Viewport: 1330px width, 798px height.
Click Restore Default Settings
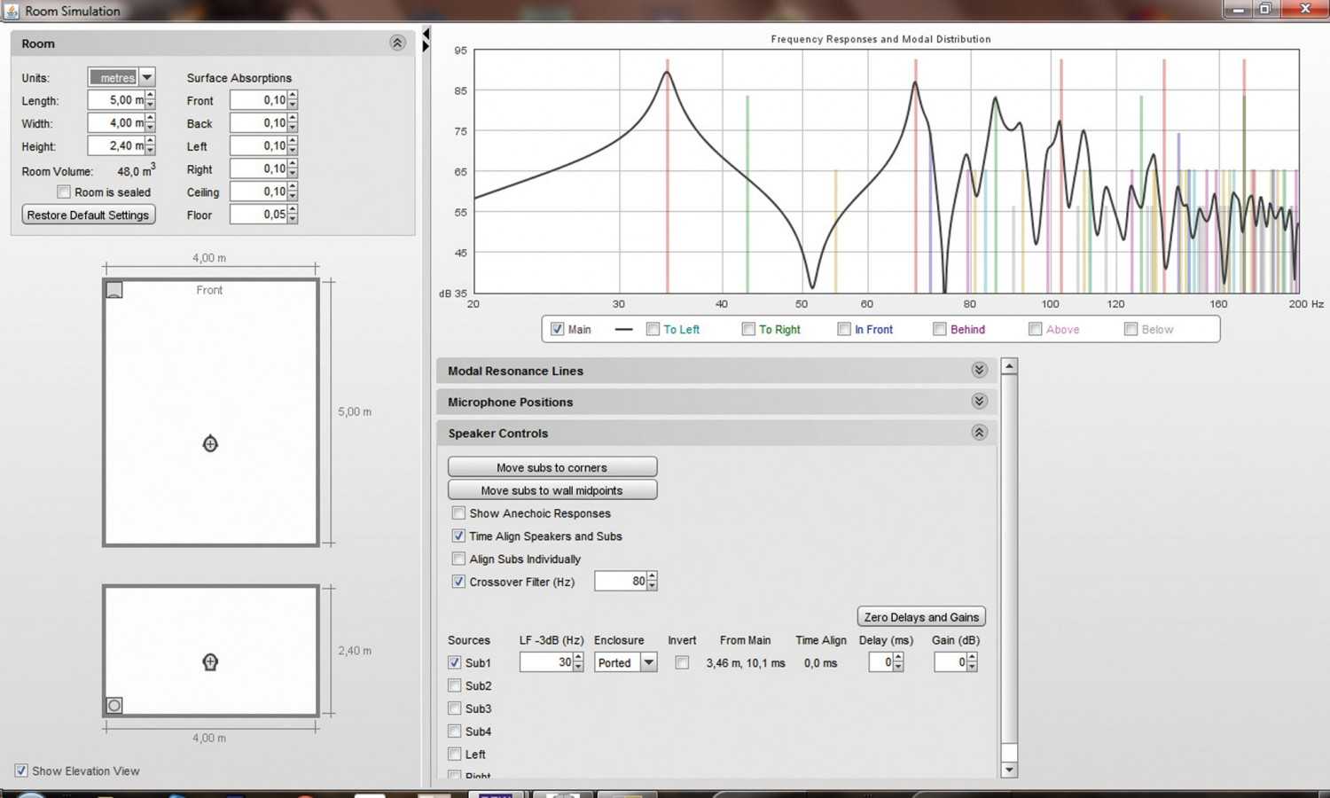coord(89,215)
